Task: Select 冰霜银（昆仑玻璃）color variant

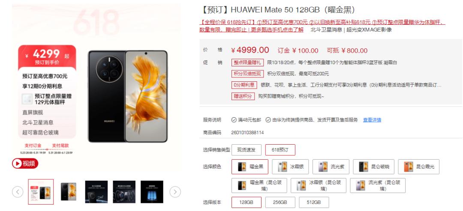Action: 318,186
